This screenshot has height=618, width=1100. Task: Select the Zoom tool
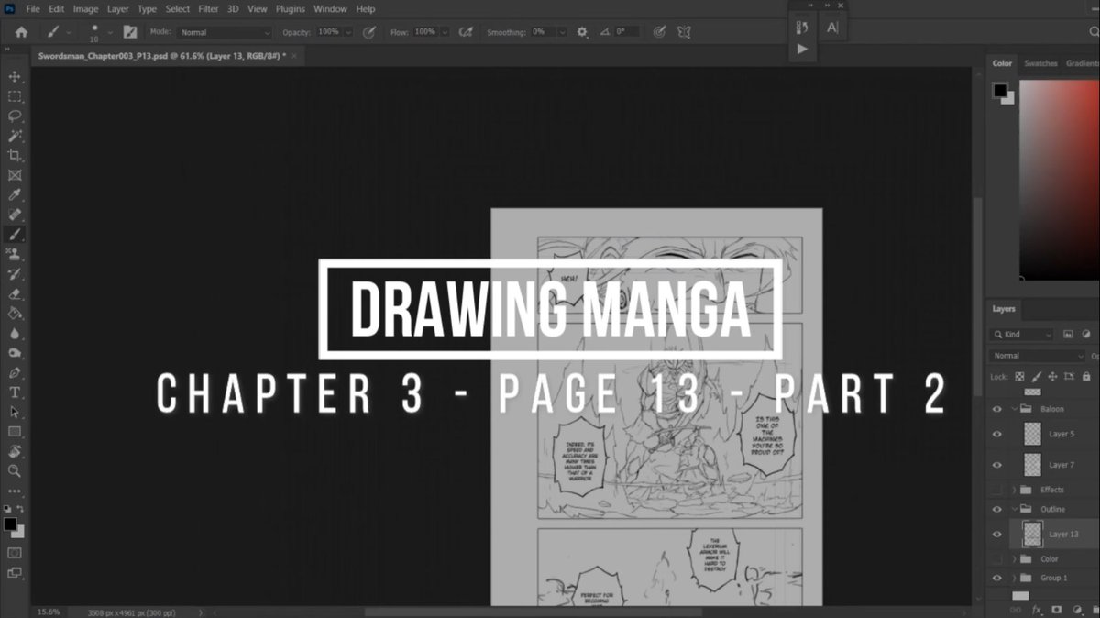coord(15,471)
